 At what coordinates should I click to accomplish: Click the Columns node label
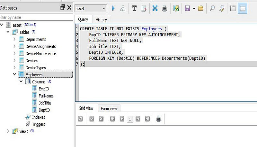click(39, 82)
